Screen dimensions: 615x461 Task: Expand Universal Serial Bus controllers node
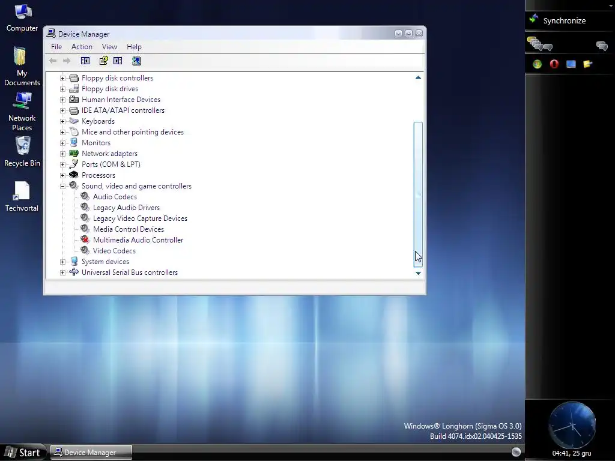pyautogui.click(x=62, y=273)
